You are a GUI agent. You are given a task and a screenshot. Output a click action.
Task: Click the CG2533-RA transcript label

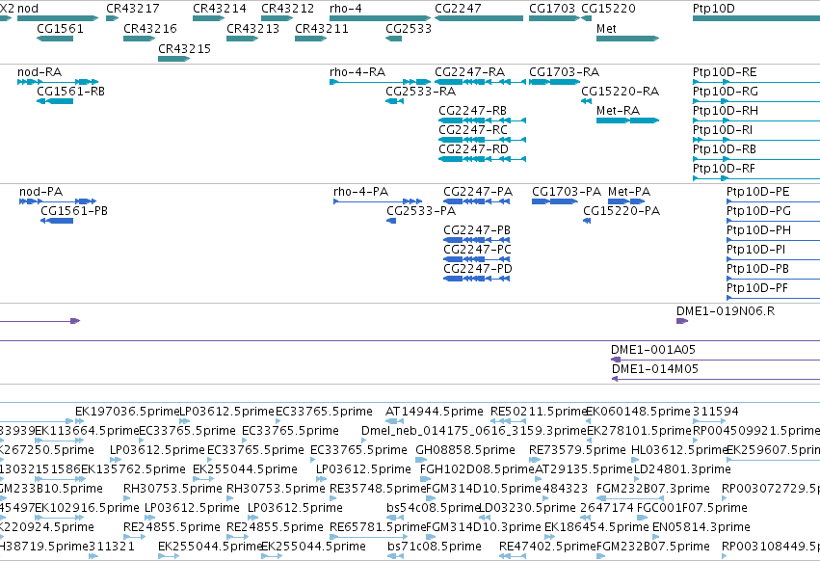[x=420, y=91]
